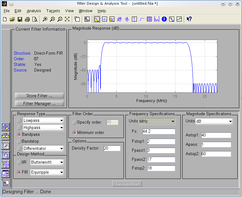The height and width of the screenshot is (197, 242).
Task: Click the Store Filter button
Action: (40, 96)
